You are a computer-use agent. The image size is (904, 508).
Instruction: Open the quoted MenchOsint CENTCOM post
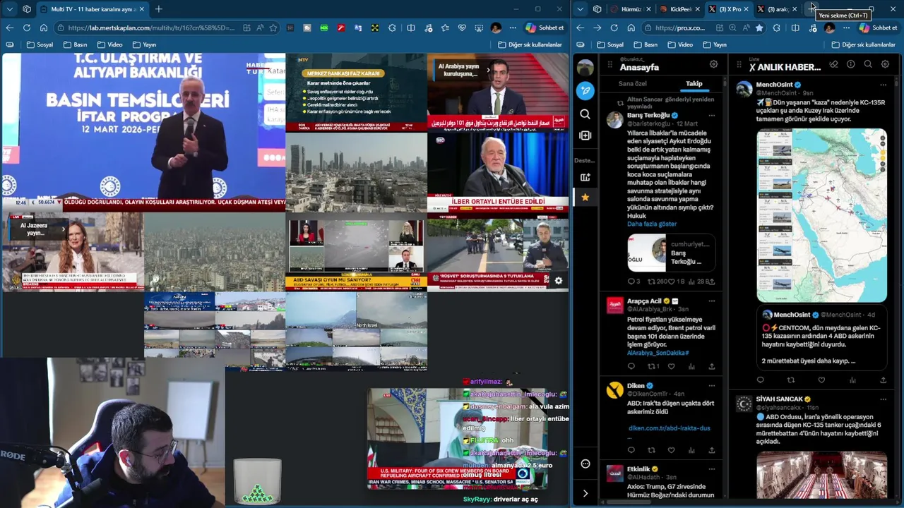pos(821,338)
